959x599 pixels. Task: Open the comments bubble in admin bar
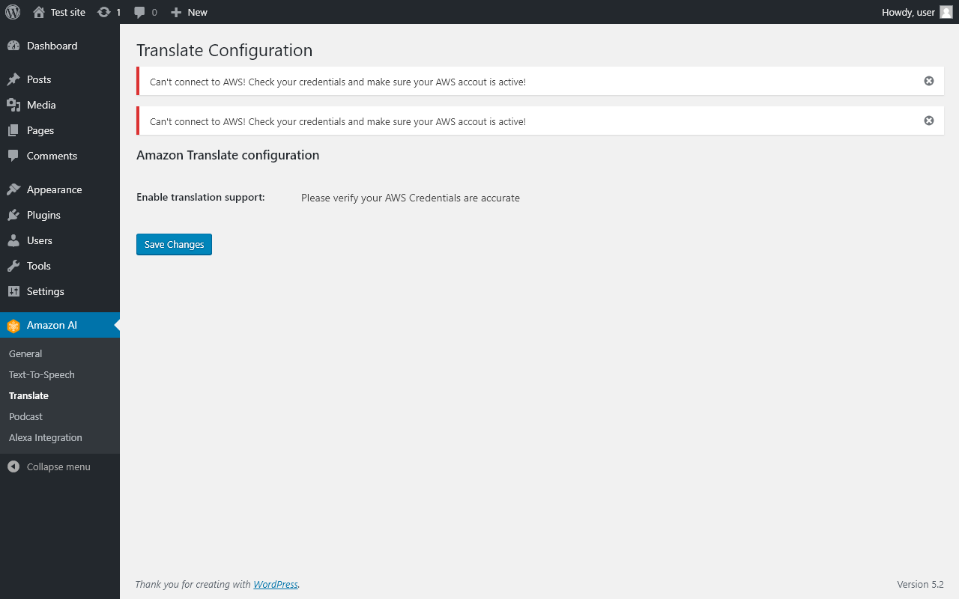(139, 12)
